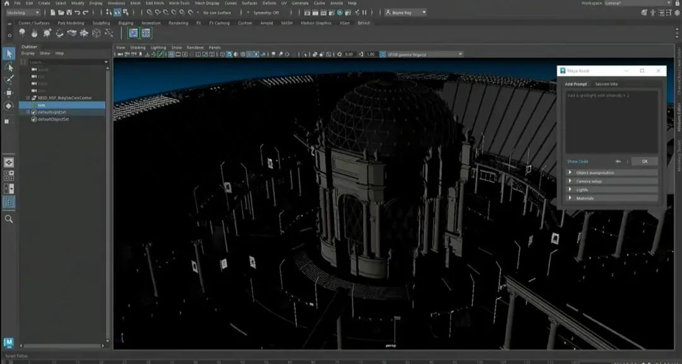
Task: Click the Rotate tool icon
Action: [9, 105]
